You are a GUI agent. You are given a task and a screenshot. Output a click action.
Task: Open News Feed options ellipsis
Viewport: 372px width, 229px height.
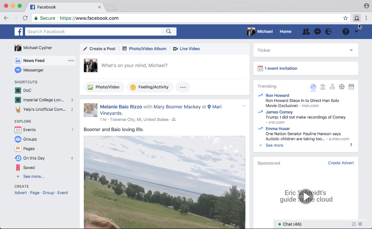pos(71,61)
